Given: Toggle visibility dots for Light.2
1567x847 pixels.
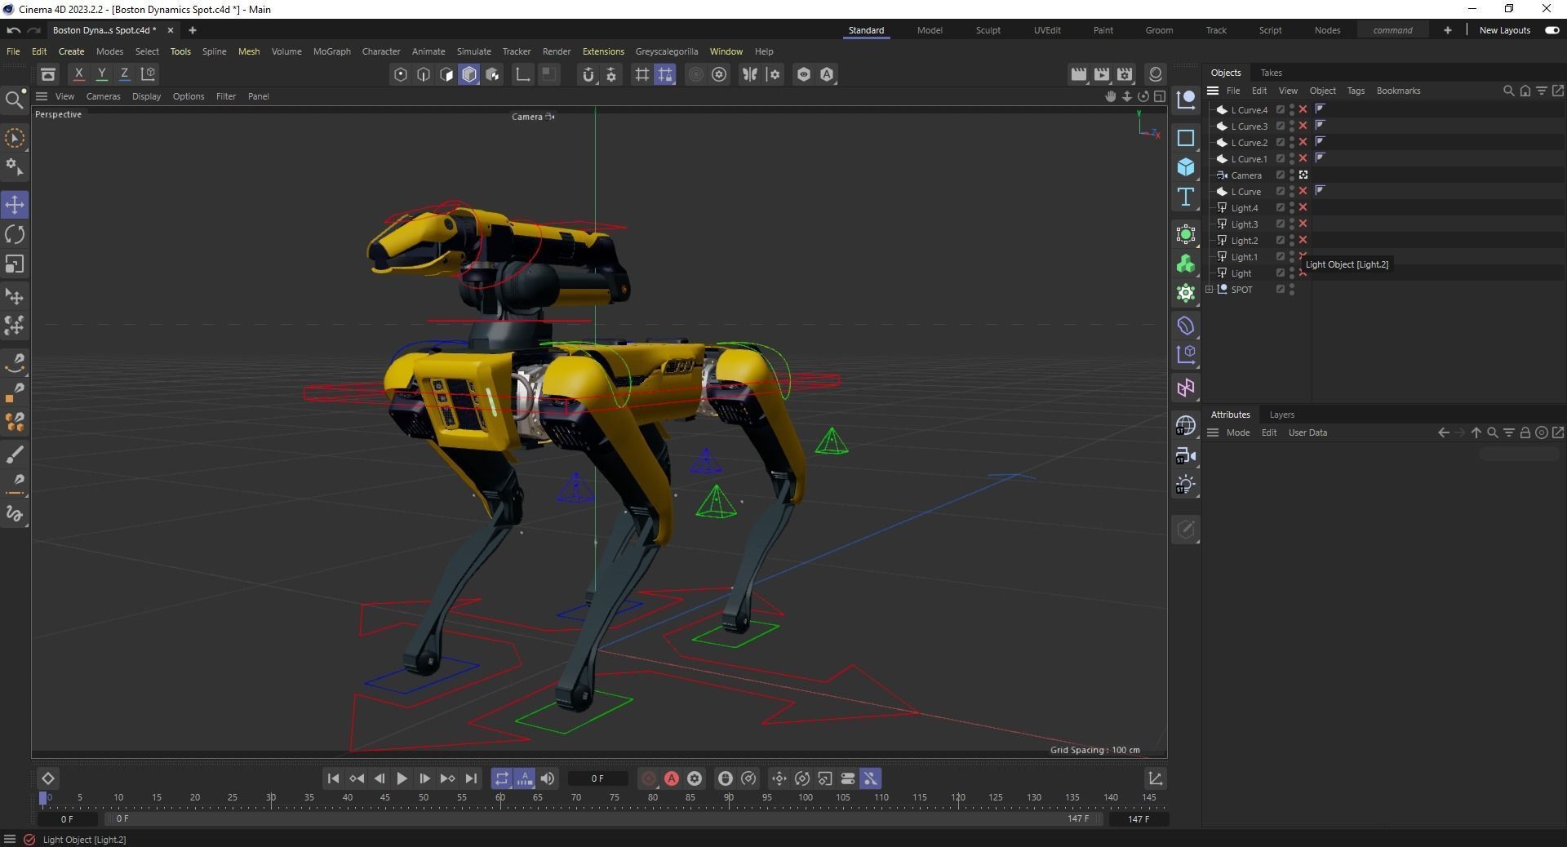Looking at the screenshot, I should pyautogui.click(x=1292, y=240).
